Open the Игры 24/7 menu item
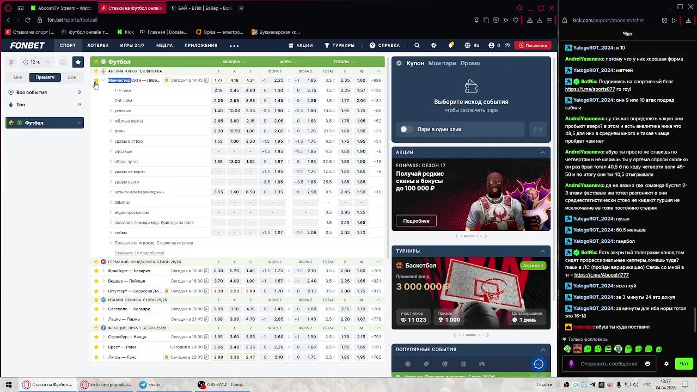 (x=132, y=46)
